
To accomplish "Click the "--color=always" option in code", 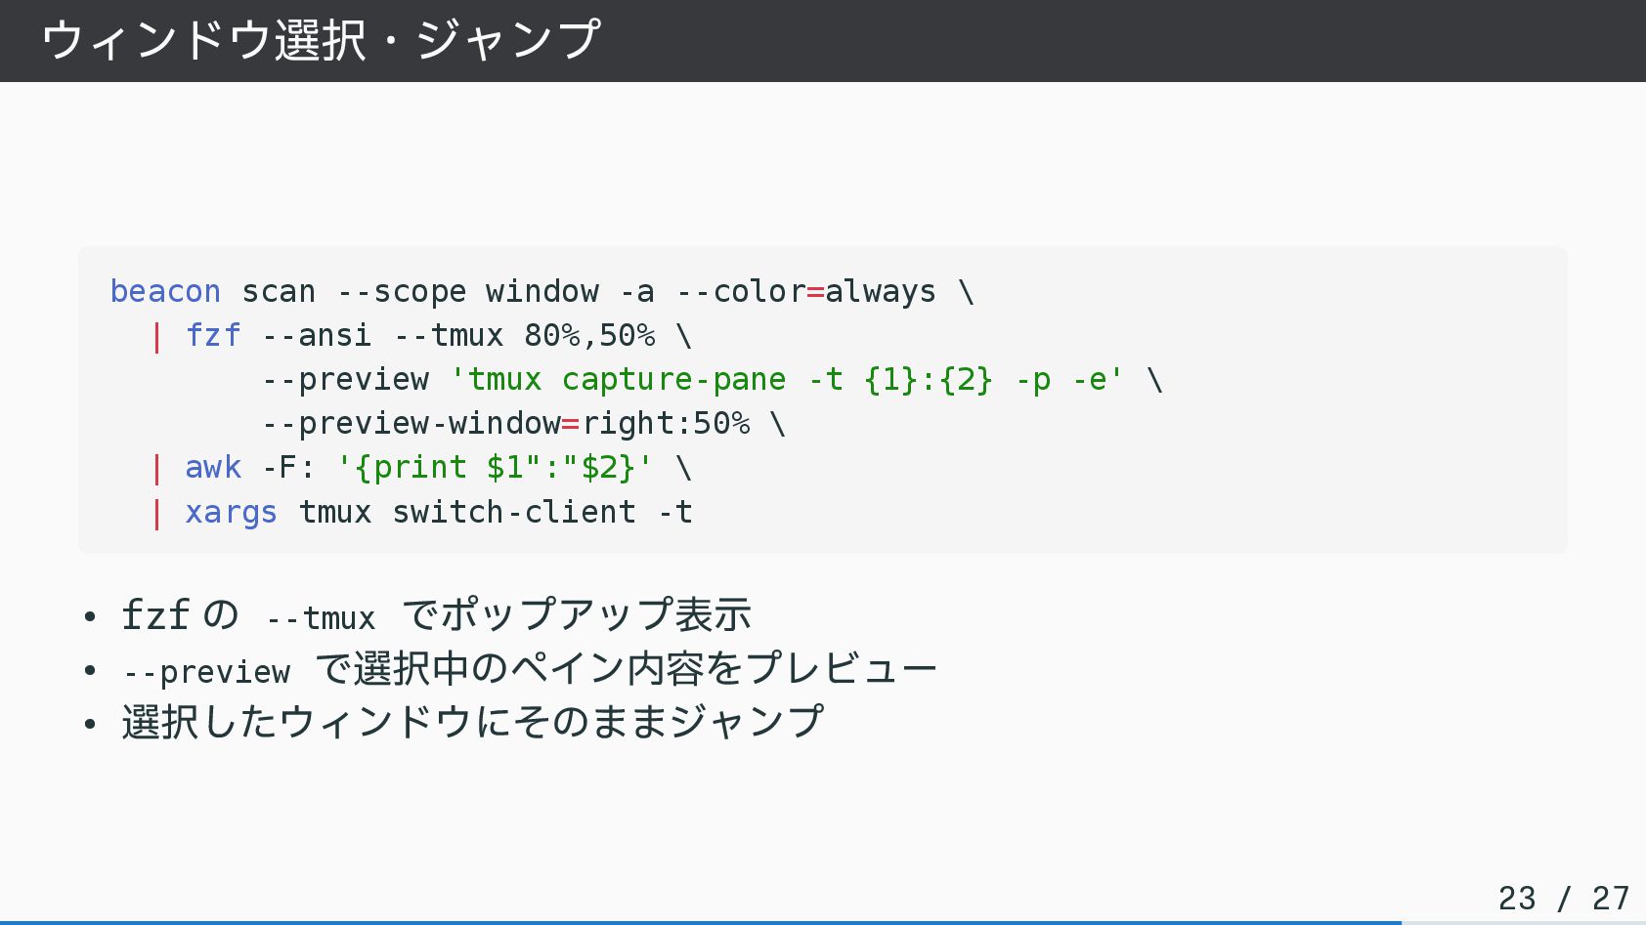I will [x=805, y=291].
